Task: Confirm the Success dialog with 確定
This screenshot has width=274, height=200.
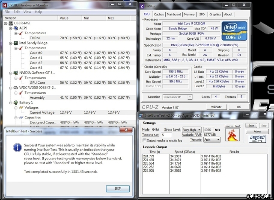Action: point(118,188)
